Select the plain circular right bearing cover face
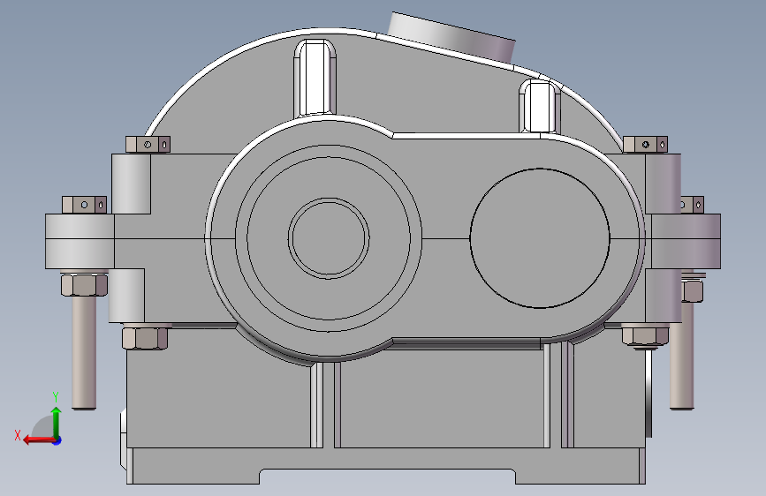This screenshot has width=766, height=496. coord(540,238)
